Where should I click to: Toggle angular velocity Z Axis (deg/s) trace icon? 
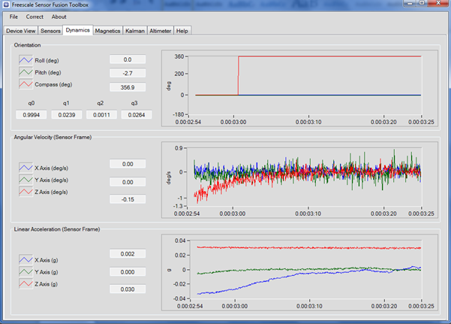coord(26,192)
